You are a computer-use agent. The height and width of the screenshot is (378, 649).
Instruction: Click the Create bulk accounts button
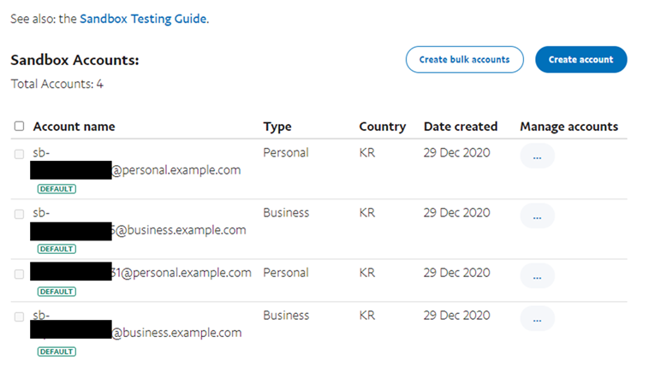click(x=464, y=60)
